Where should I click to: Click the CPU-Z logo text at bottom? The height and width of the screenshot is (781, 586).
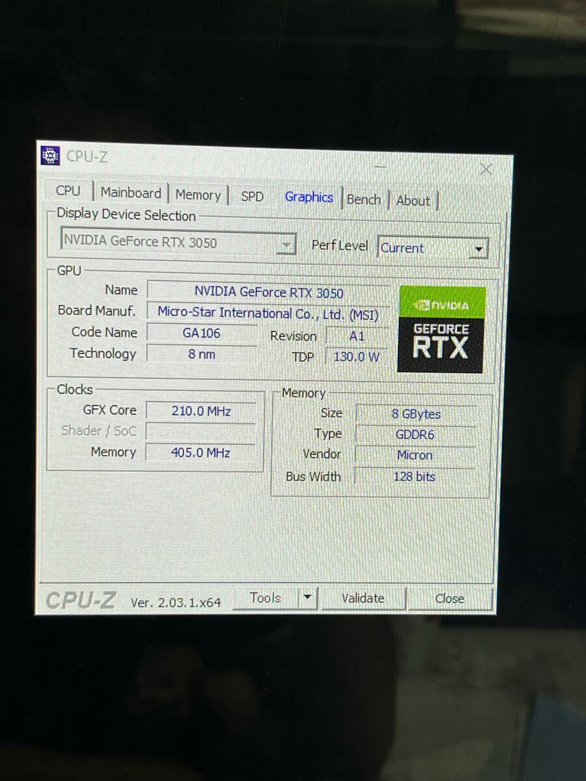79,600
